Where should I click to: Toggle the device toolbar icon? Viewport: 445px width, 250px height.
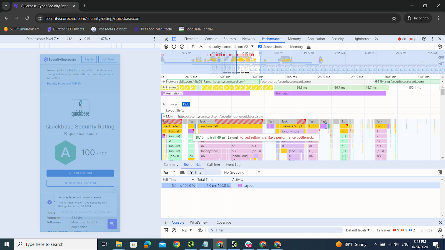[174, 39]
